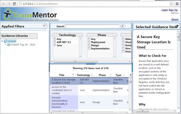Go back using browser back arrow
181x114 pixels.
point(3,4)
